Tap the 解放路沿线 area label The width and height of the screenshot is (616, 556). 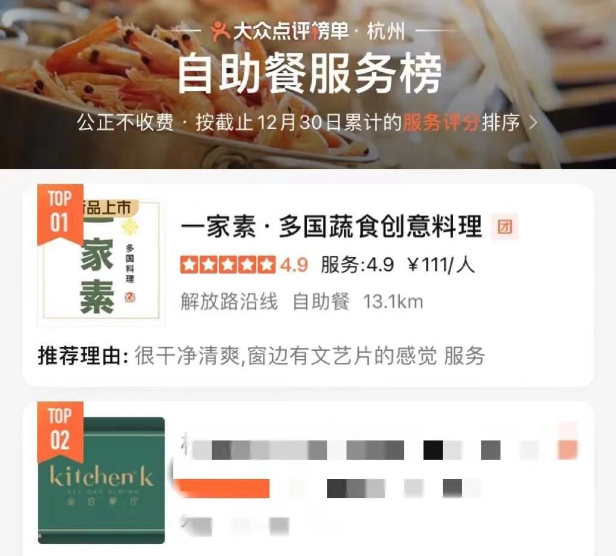(x=229, y=302)
